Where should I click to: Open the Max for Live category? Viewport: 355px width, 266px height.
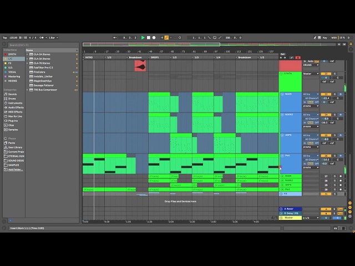coord(15,116)
